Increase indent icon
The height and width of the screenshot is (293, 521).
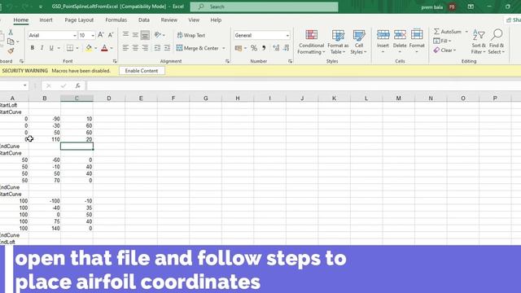tap(167, 48)
